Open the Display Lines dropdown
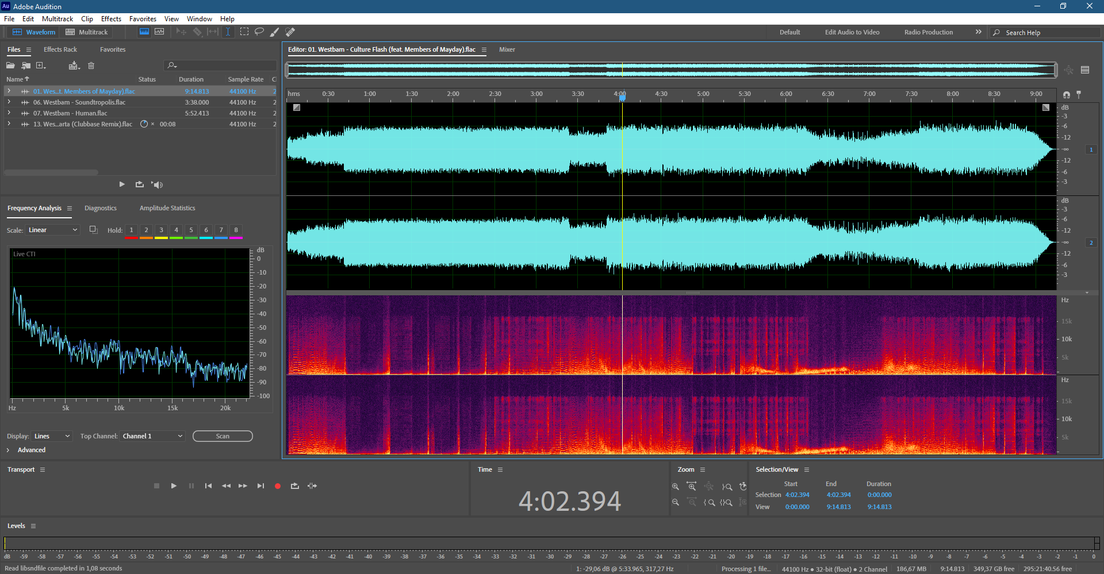Screen dimensions: 1104x574 (x=52, y=436)
